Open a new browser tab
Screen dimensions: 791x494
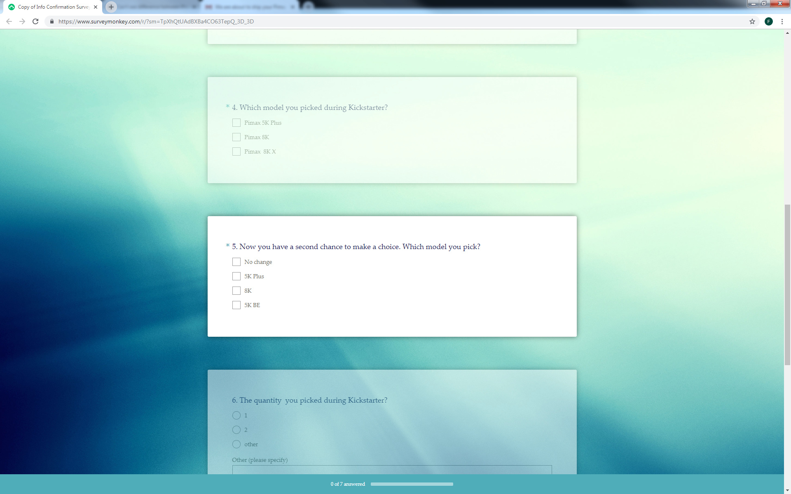coord(111,7)
